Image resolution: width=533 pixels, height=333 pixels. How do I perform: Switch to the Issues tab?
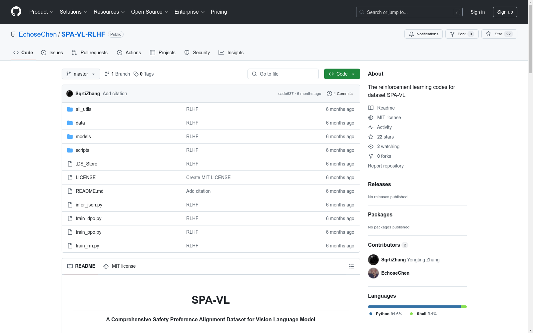tap(52, 53)
